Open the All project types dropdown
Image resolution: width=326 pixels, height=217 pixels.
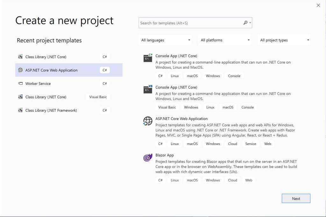click(285, 40)
